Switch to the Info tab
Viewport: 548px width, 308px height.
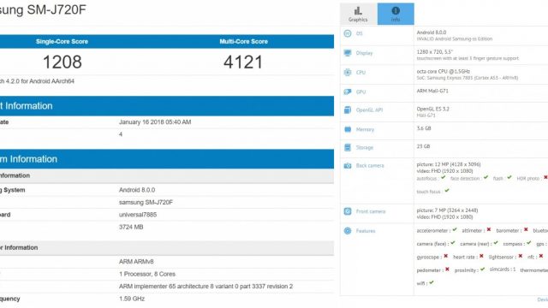pyautogui.click(x=396, y=14)
